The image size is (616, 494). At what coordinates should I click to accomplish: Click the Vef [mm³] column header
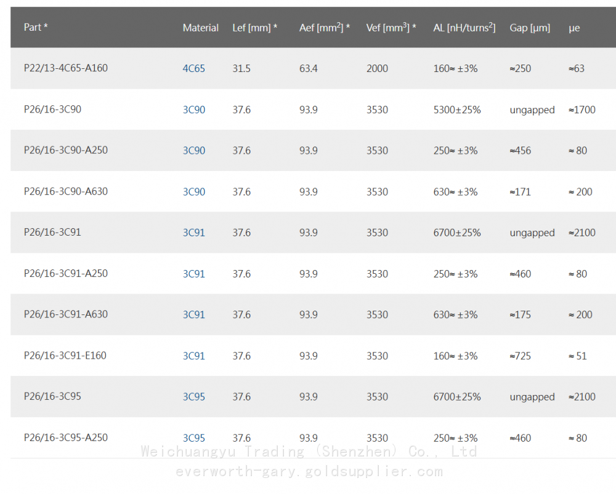point(391,28)
